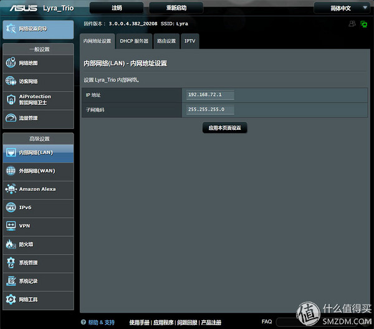Click the 高级设置 section header
This screenshot has height=329, width=374.
pyautogui.click(x=39, y=139)
